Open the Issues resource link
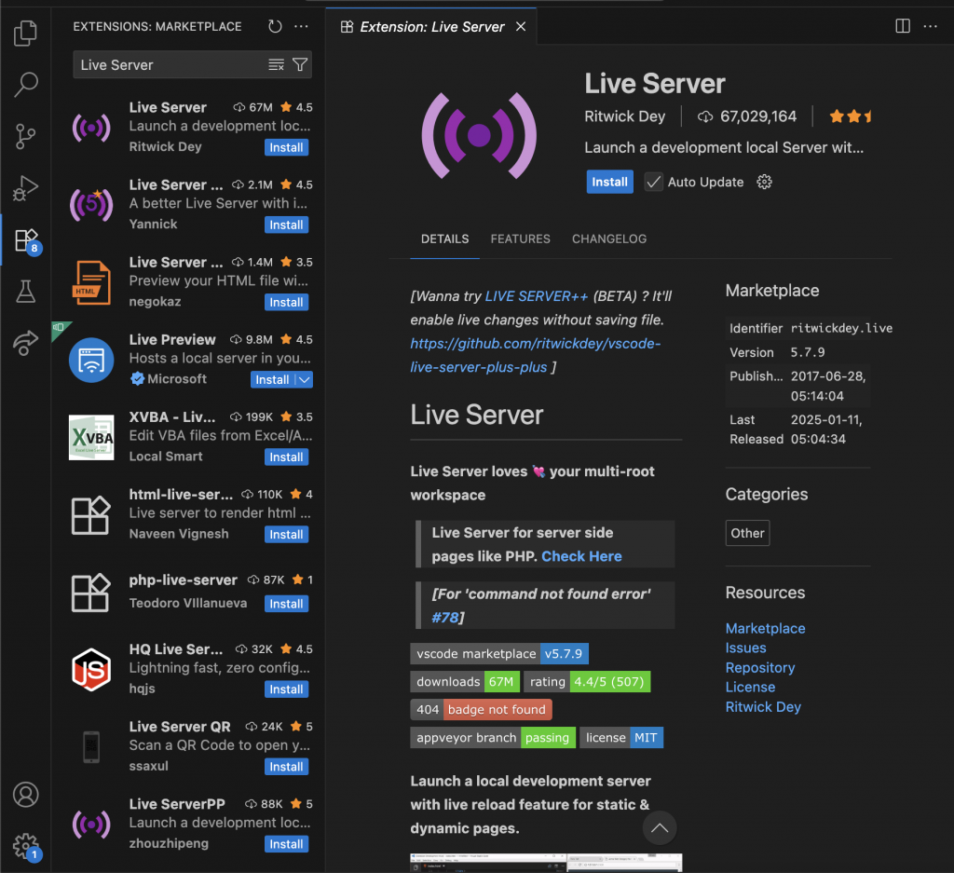The height and width of the screenshot is (873, 954). 745,648
